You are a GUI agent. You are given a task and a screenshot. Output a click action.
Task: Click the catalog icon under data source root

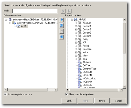pyautogui.click(x=14, y=23)
